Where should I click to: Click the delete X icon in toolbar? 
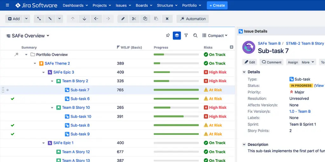[167, 19]
